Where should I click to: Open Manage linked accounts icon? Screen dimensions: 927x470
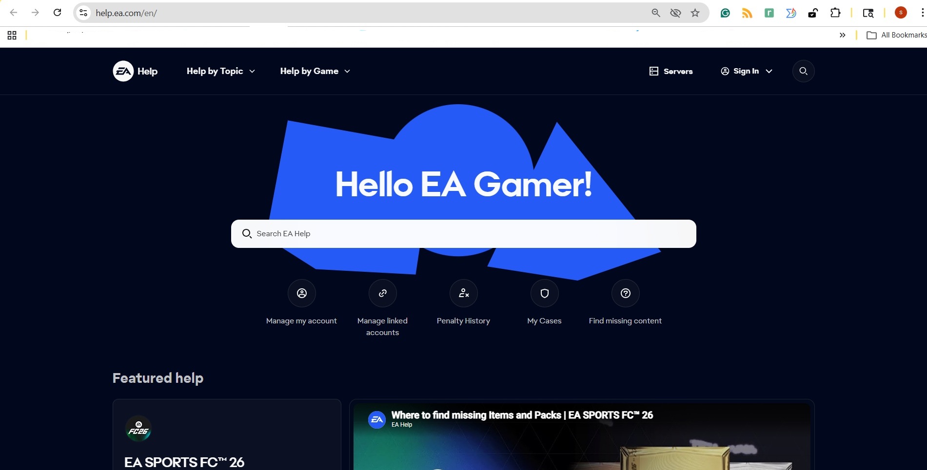(x=383, y=293)
